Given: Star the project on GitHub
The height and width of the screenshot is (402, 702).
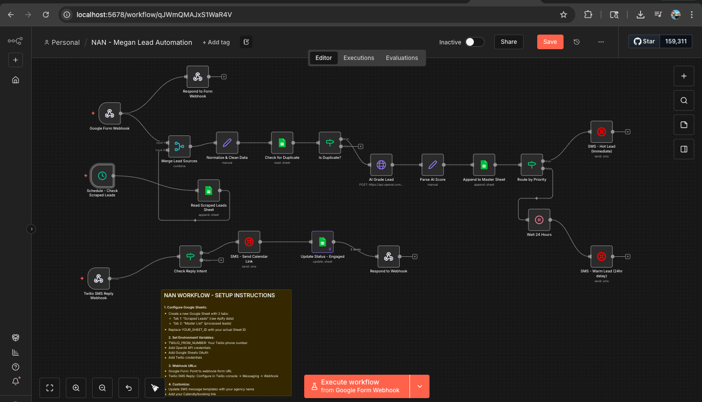Looking at the screenshot, I should tap(644, 41).
